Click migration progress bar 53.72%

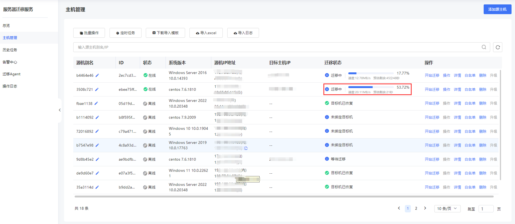371,87
